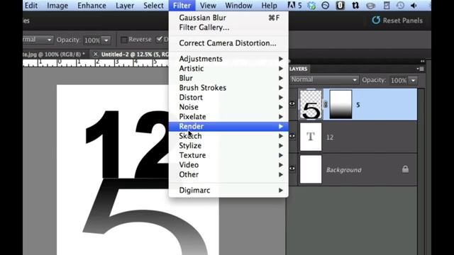Expand the Blur submenu
The width and height of the screenshot is (454, 255).
point(228,78)
